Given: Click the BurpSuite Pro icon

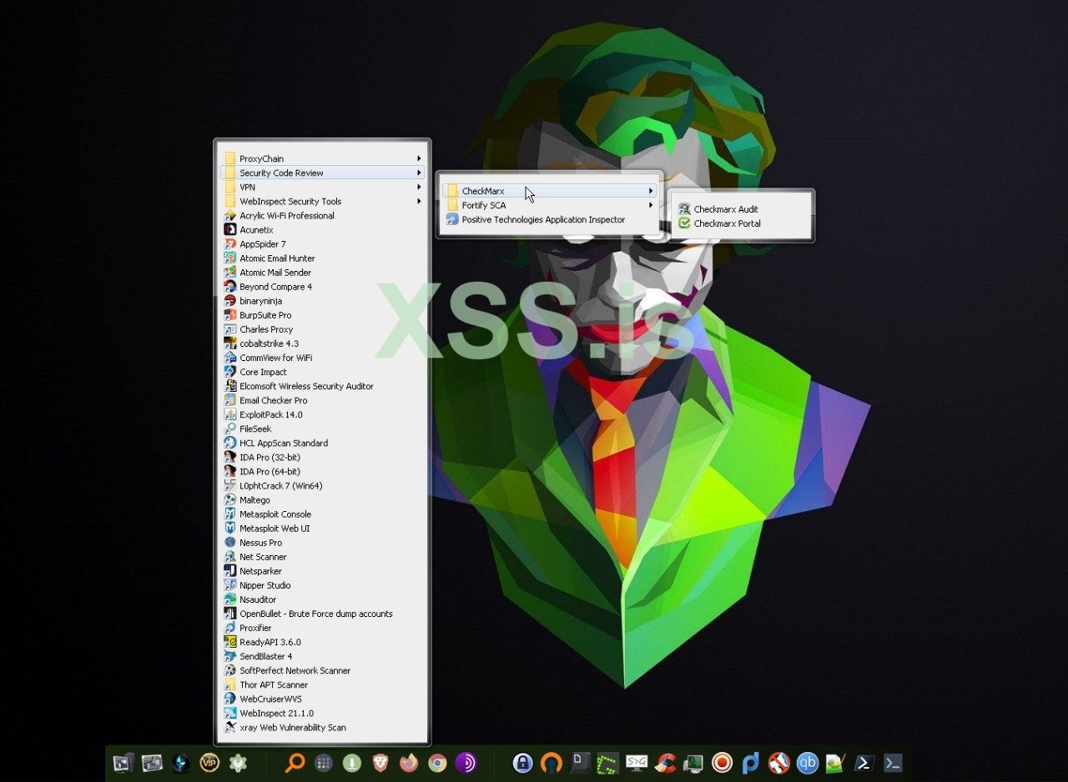Looking at the screenshot, I should pyautogui.click(x=230, y=314).
